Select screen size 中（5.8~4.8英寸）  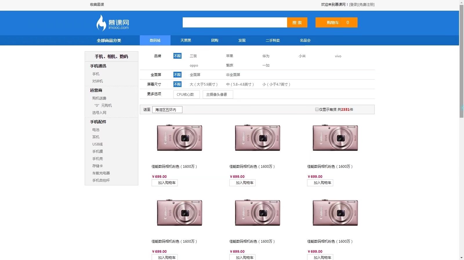pyautogui.click(x=240, y=84)
